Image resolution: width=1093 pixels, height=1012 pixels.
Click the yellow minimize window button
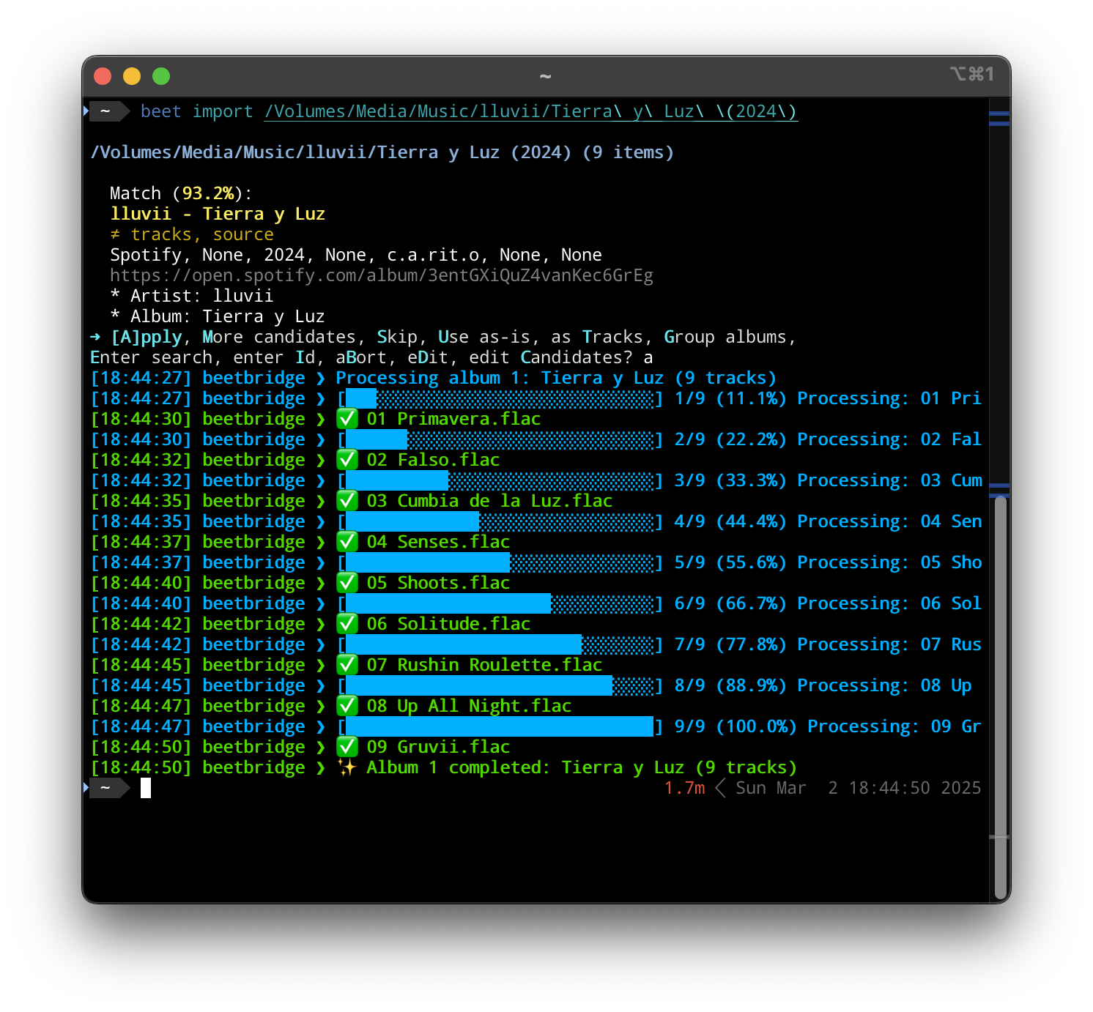(132, 76)
